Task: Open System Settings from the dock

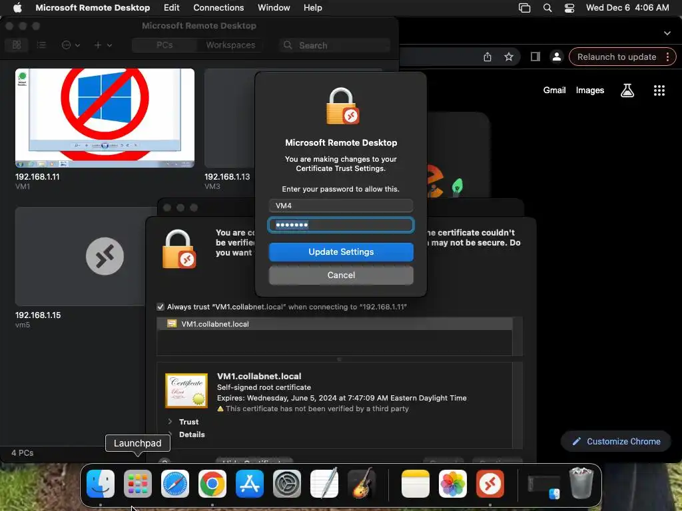Action: click(x=287, y=484)
